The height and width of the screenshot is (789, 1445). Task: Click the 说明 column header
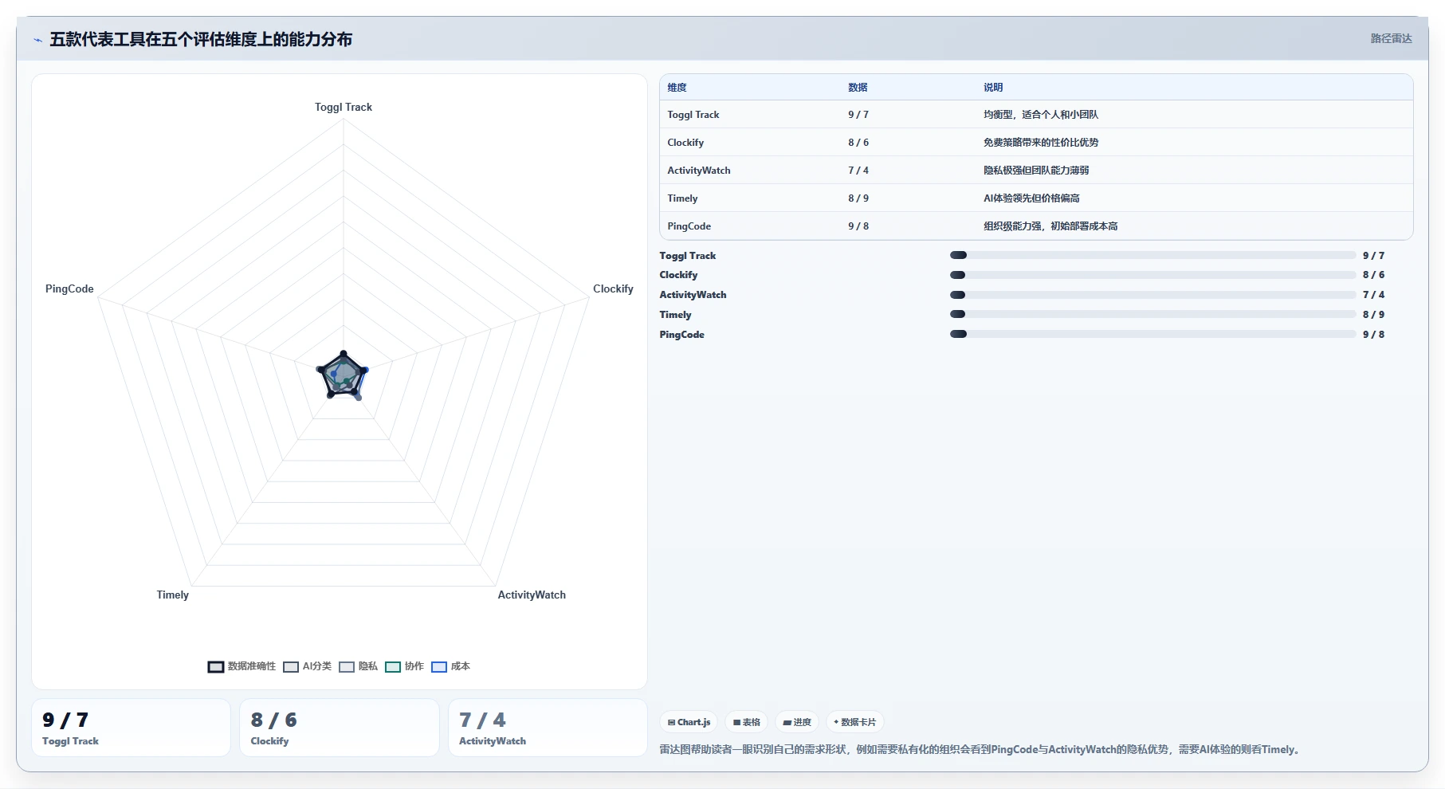(x=993, y=88)
